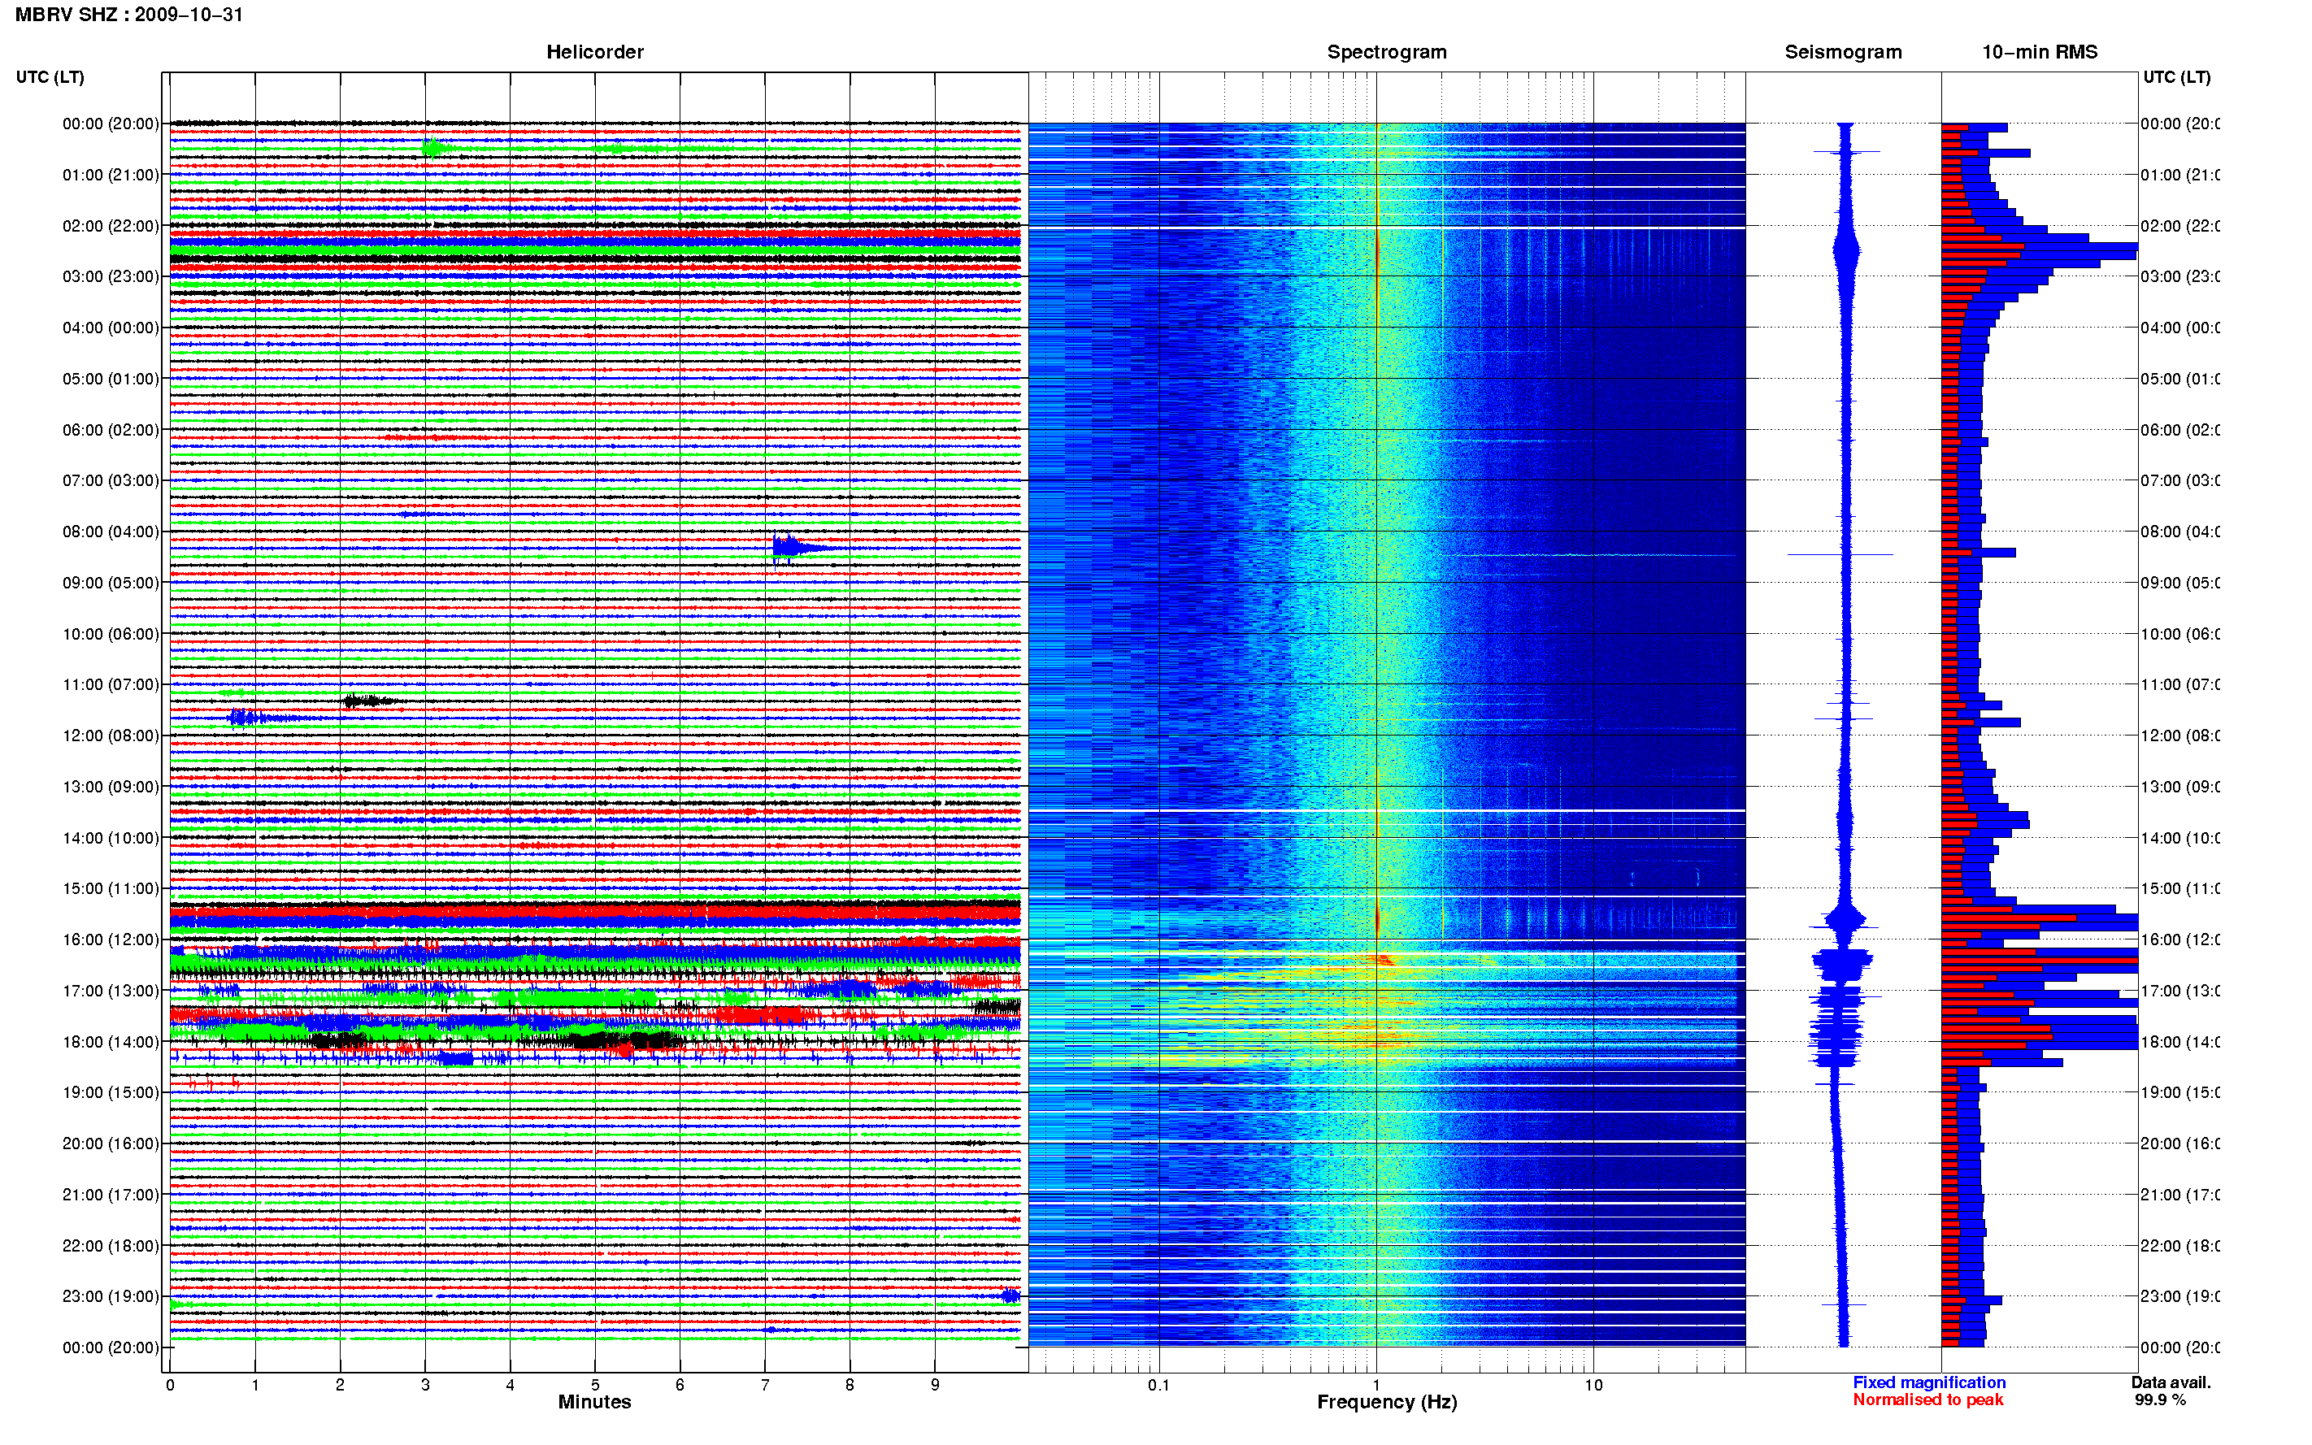The image size is (2312, 1445).
Task: Click the '10-min RMS' panel heading
Action: [2040, 52]
